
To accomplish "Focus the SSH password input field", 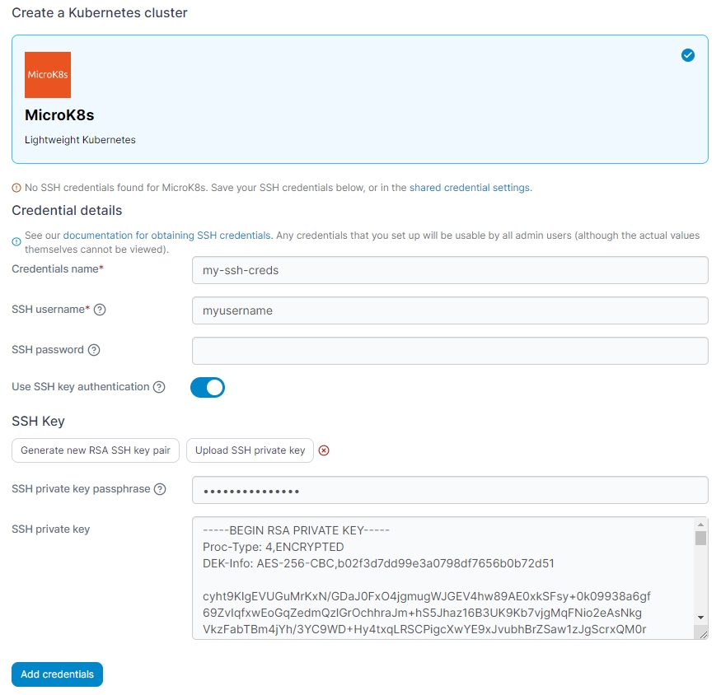I will coord(449,351).
